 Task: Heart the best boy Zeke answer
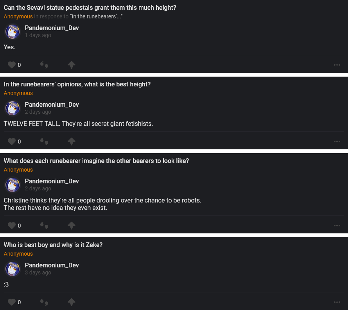click(12, 302)
